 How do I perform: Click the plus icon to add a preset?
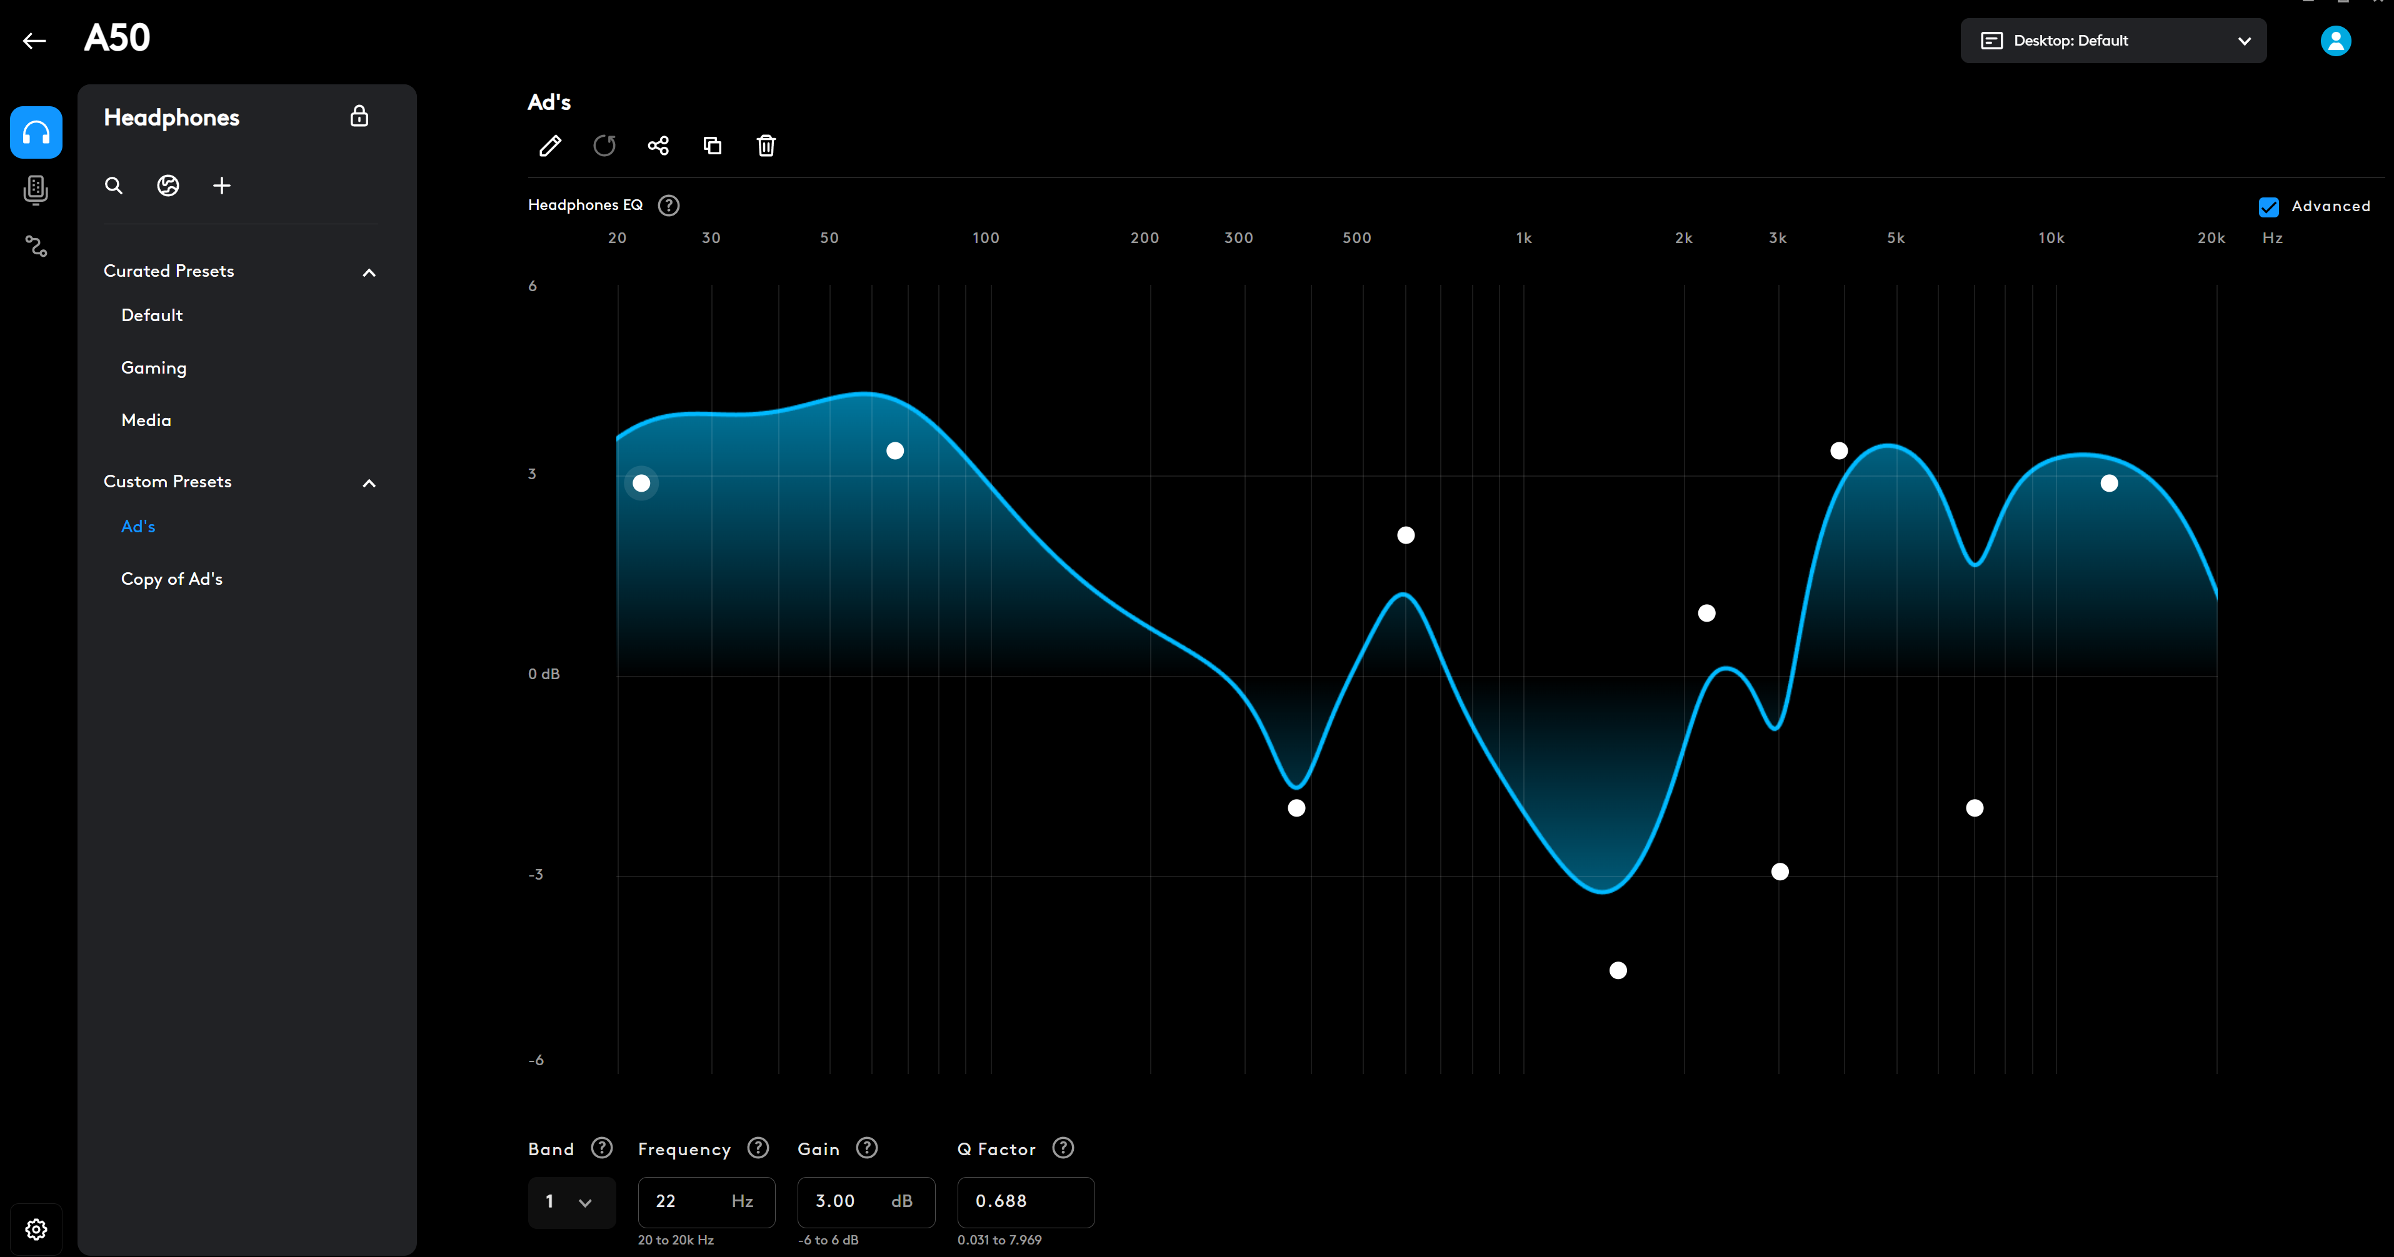click(221, 186)
